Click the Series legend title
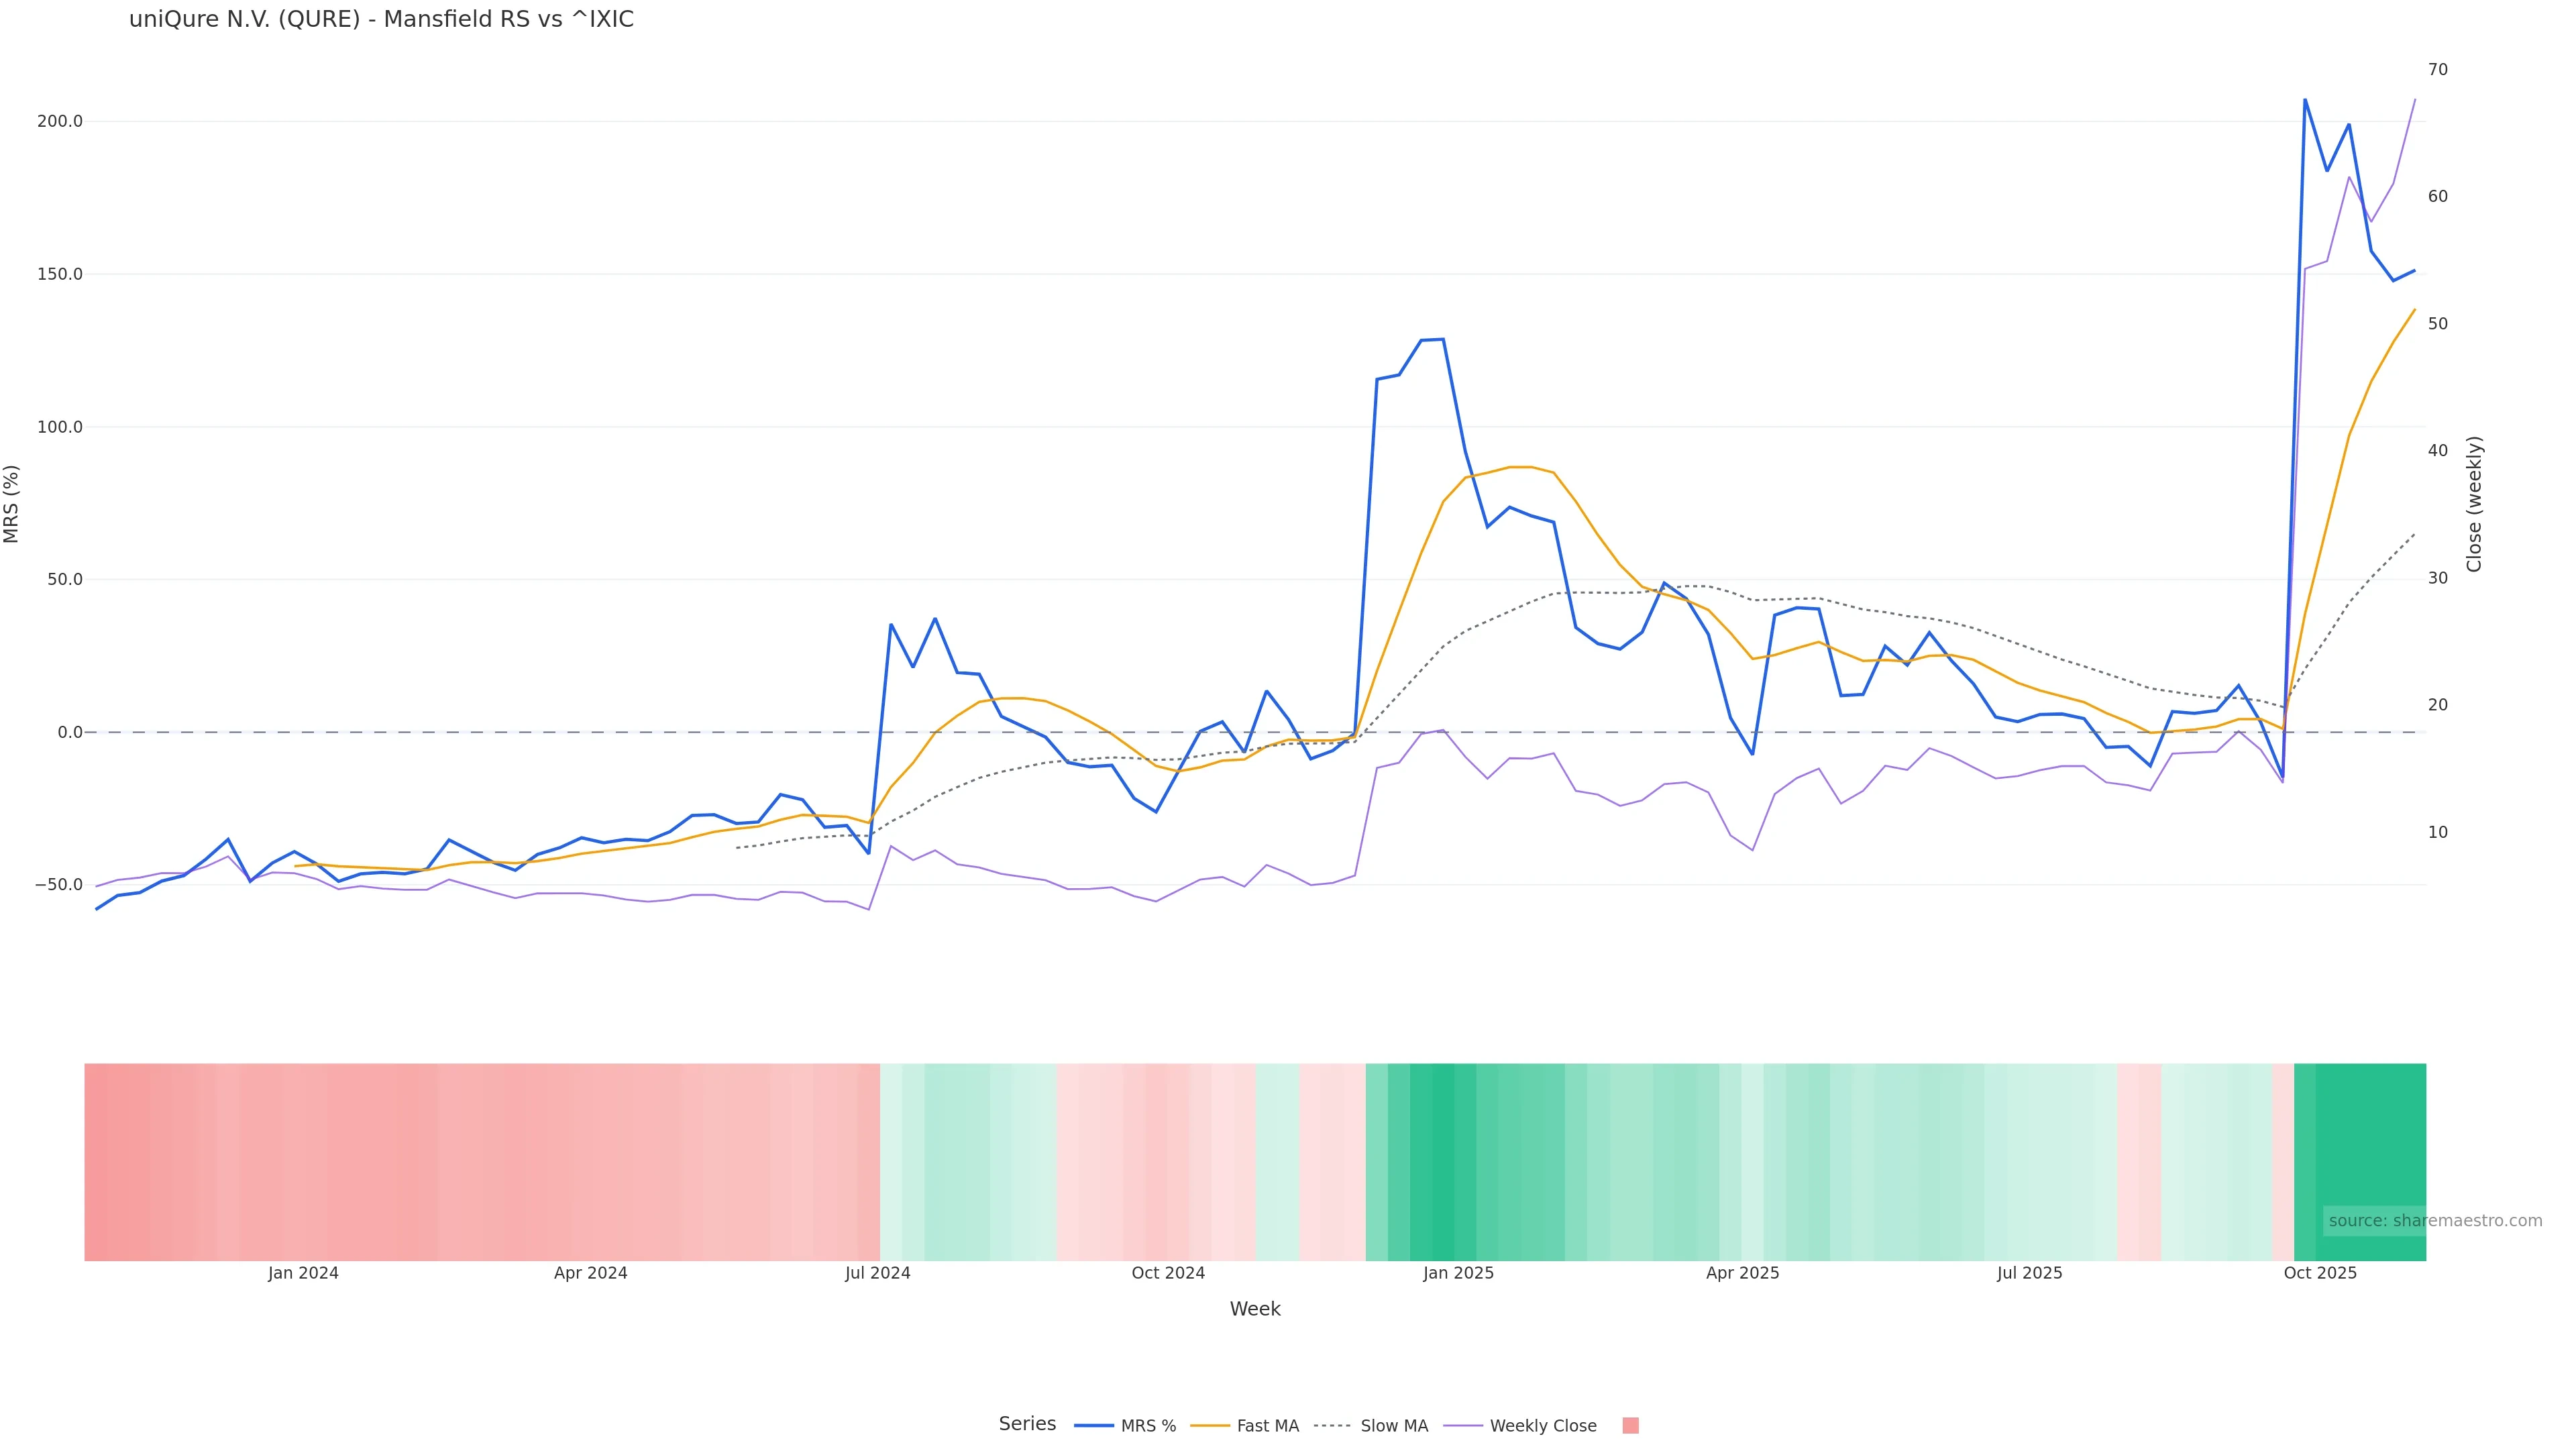The height and width of the screenshot is (1449, 2576). [x=1027, y=1424]
